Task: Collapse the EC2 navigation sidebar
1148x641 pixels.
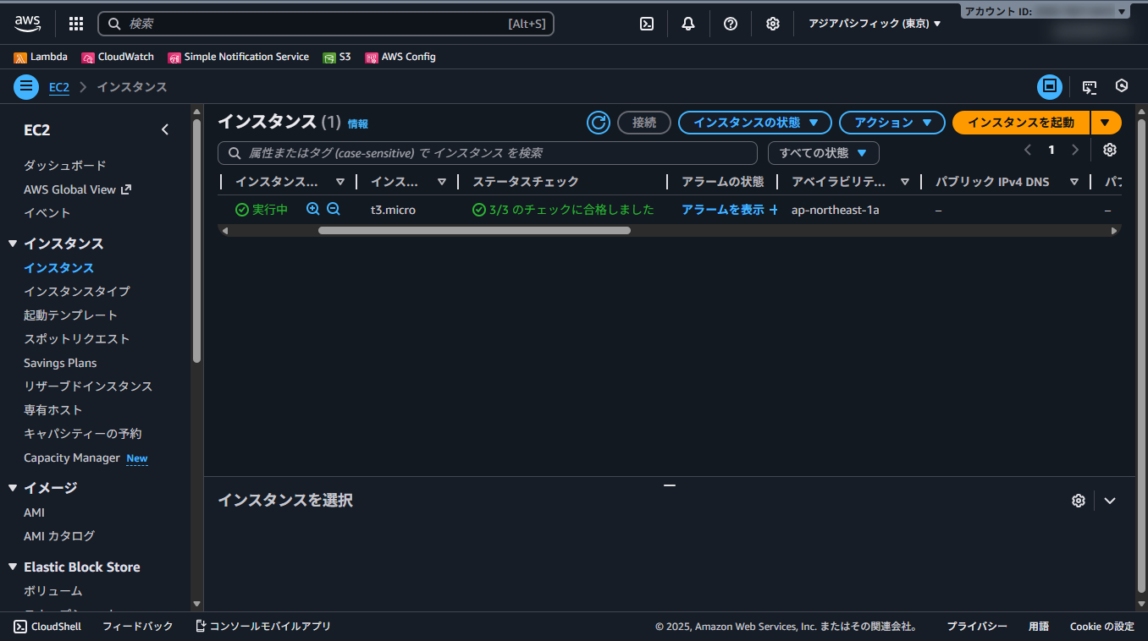Action: click(165, 129)
